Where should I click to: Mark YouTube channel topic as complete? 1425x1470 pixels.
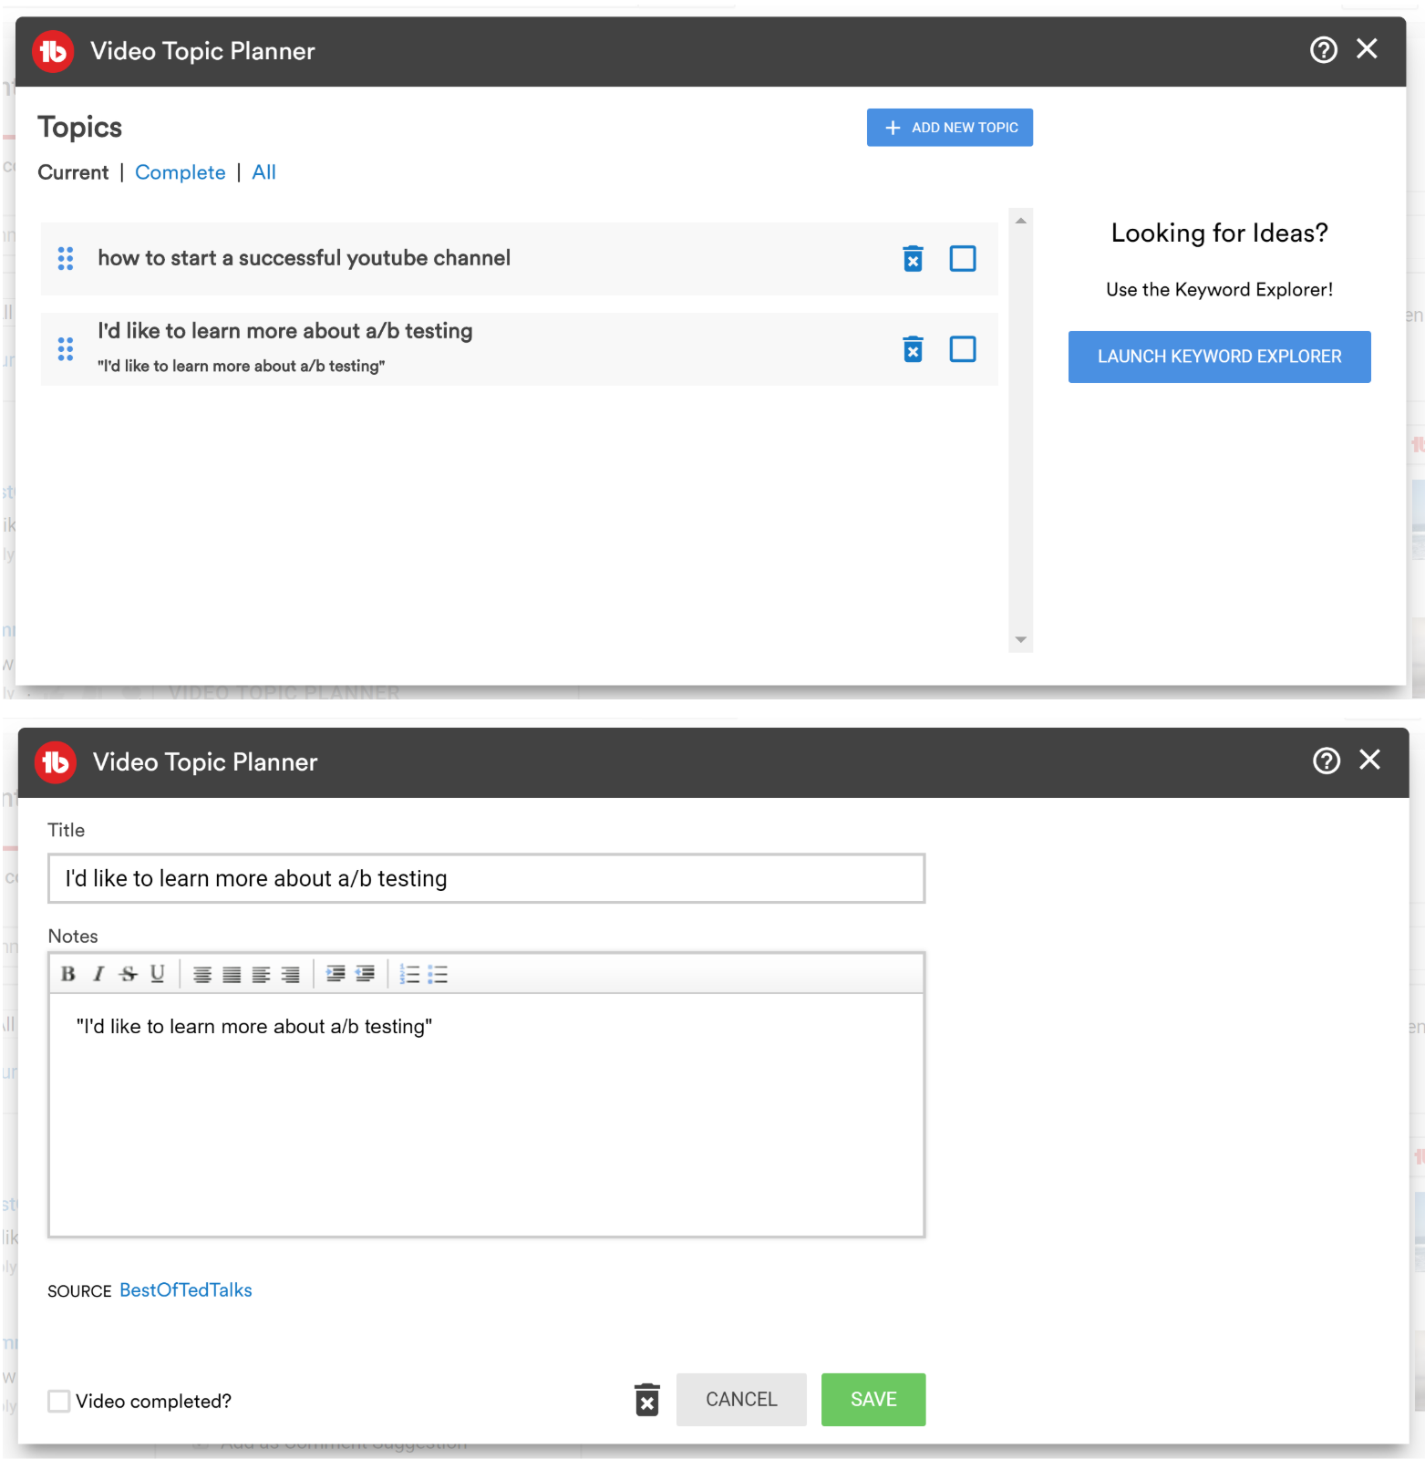pyautogui.click(x=963, y=259)
